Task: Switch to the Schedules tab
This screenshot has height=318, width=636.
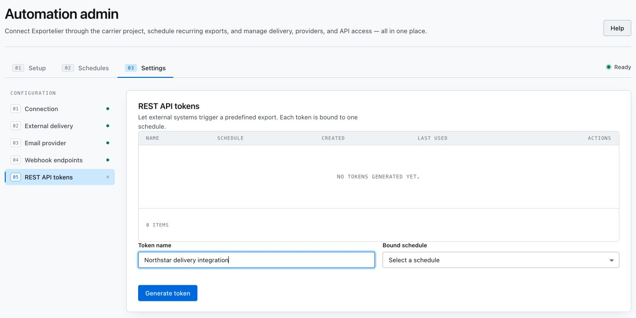Action: point(85,68)
